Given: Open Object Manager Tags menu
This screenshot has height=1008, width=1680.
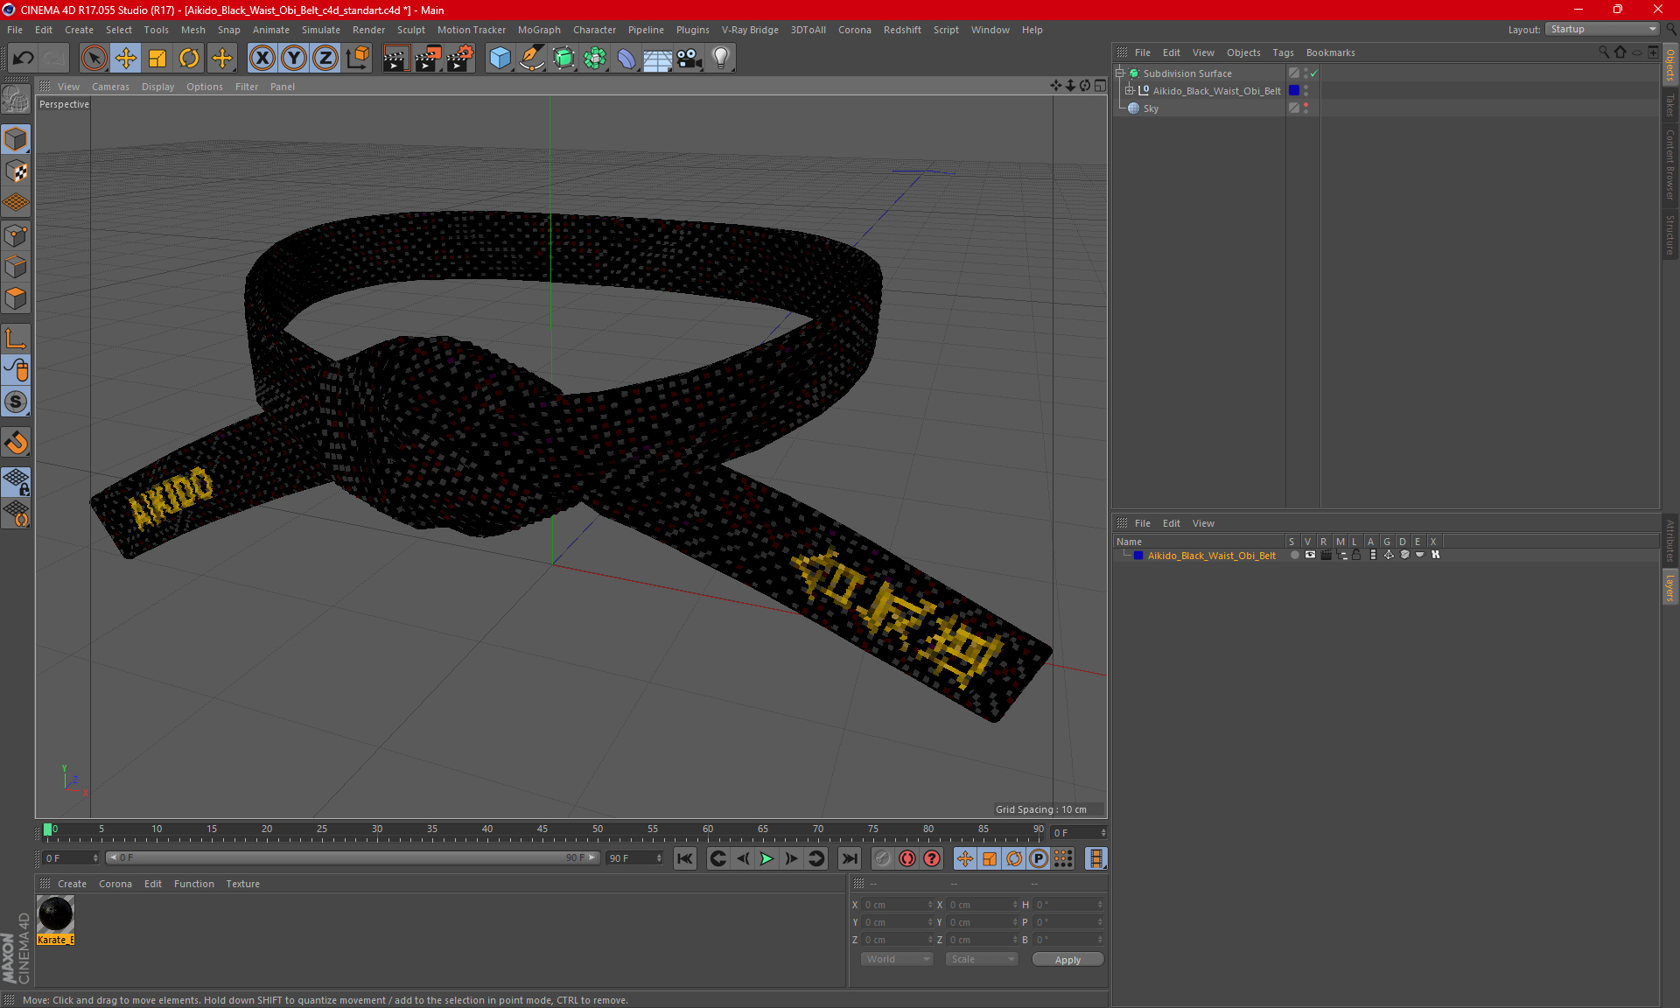Looking at the screenshot, I should (1283, 52).
